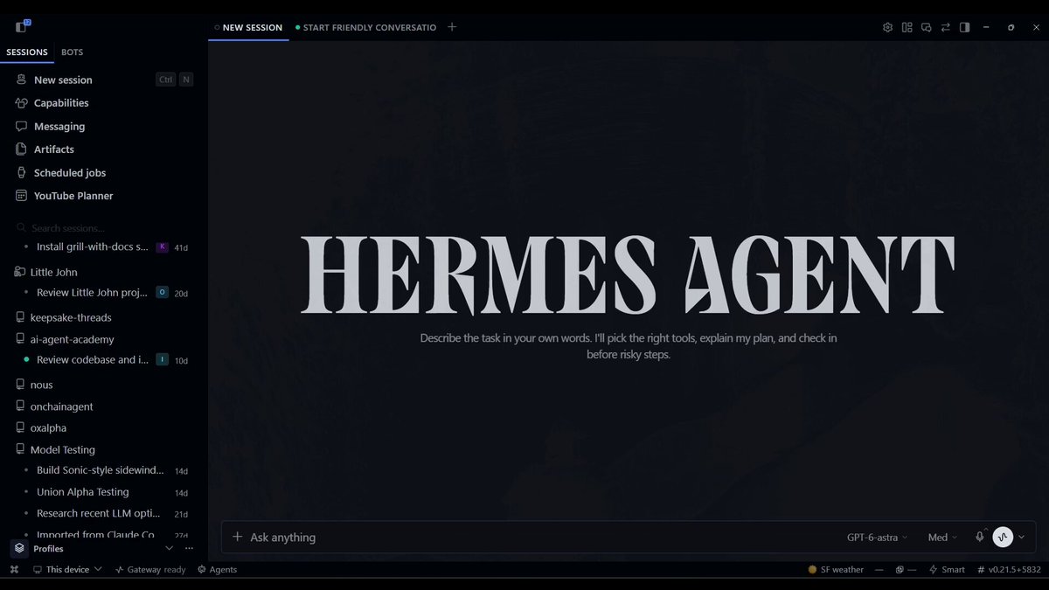
Task: Click the Artifacts box icon
Action: pyautogui.click(x=22, y=149)
